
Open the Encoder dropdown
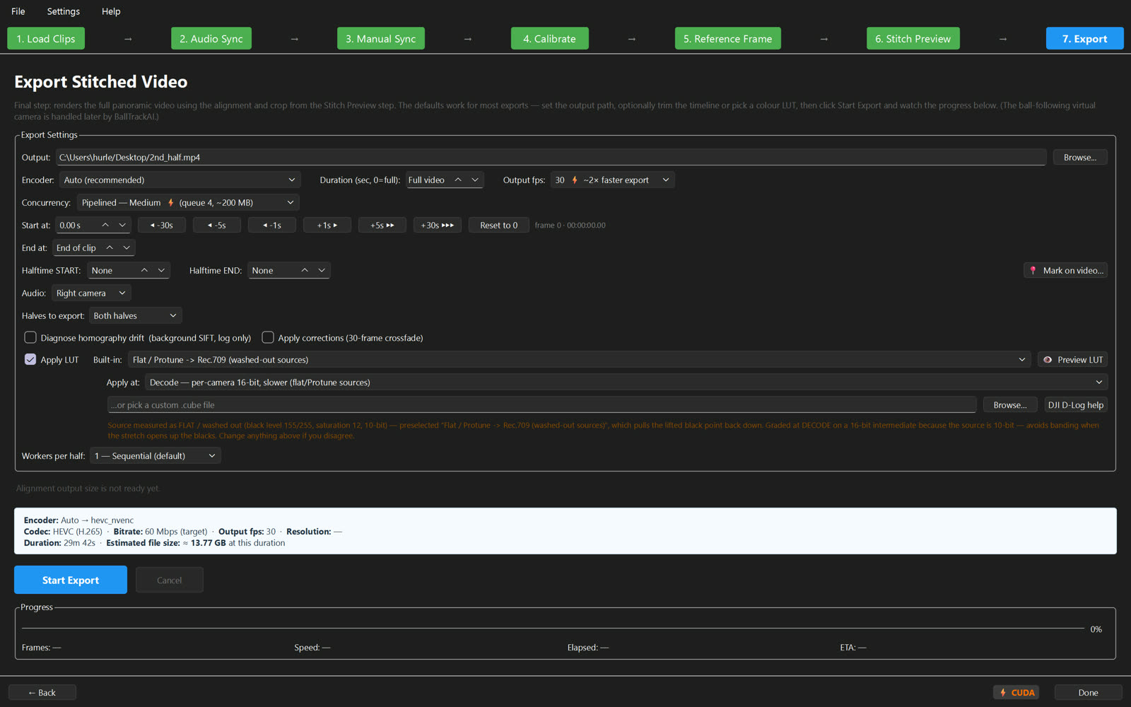coord(180,180)
